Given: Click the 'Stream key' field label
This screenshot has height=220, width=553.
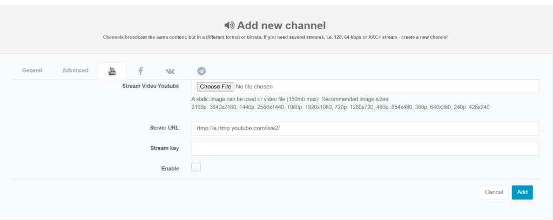Looking at the screenshot, I should tap(165, 148).
